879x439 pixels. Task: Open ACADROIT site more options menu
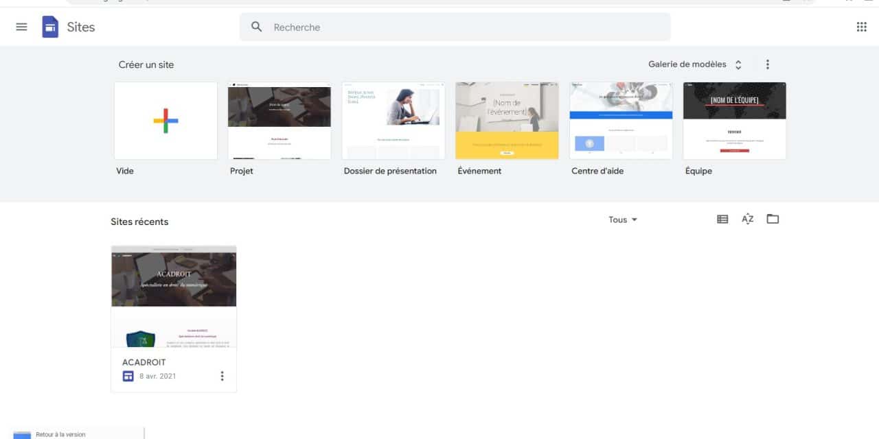222,376
